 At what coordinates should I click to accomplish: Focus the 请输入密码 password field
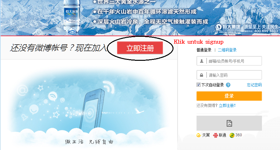(x=229, y=75)
